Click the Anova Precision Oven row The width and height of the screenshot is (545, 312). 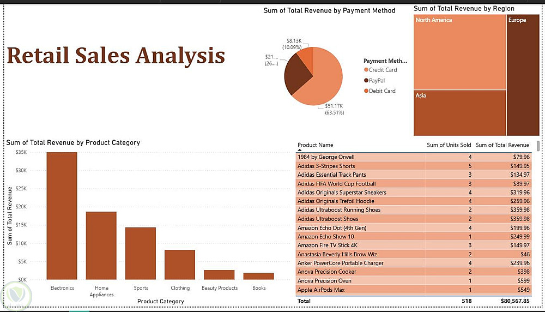pyautogui.click(x=414, y=281)
